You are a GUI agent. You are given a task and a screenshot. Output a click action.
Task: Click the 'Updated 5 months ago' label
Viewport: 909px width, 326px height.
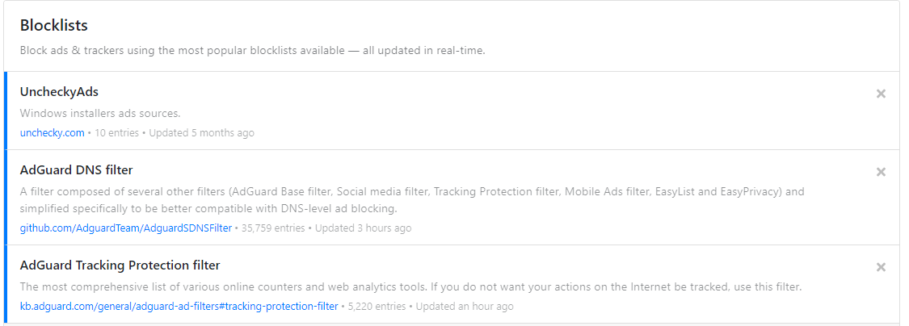201,132
